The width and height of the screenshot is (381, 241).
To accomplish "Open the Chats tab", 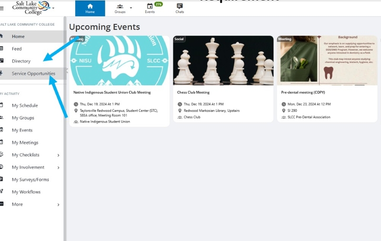I will [180, 9].
